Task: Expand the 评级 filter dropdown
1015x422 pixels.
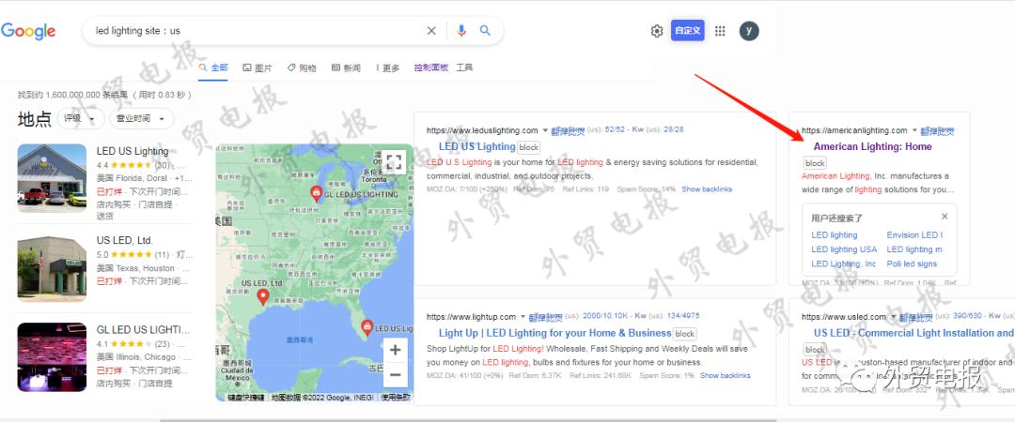Action: point(81,118)
